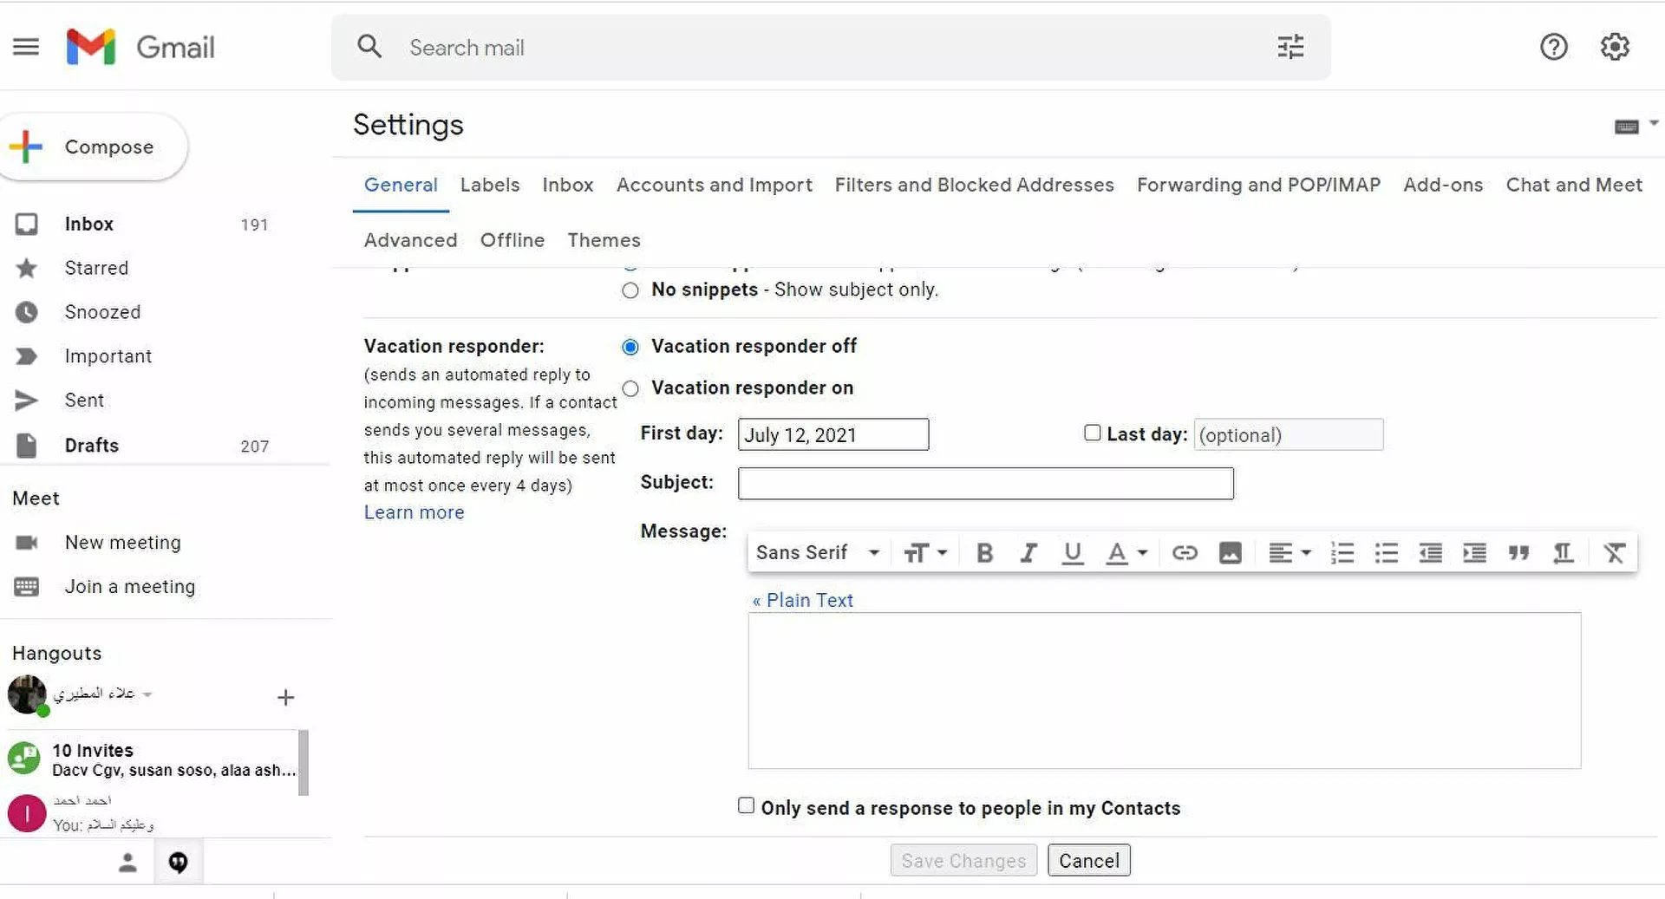Expand the text size dropdown
The height and width of the screenshot is (899, 1665).
click(925, 553)
